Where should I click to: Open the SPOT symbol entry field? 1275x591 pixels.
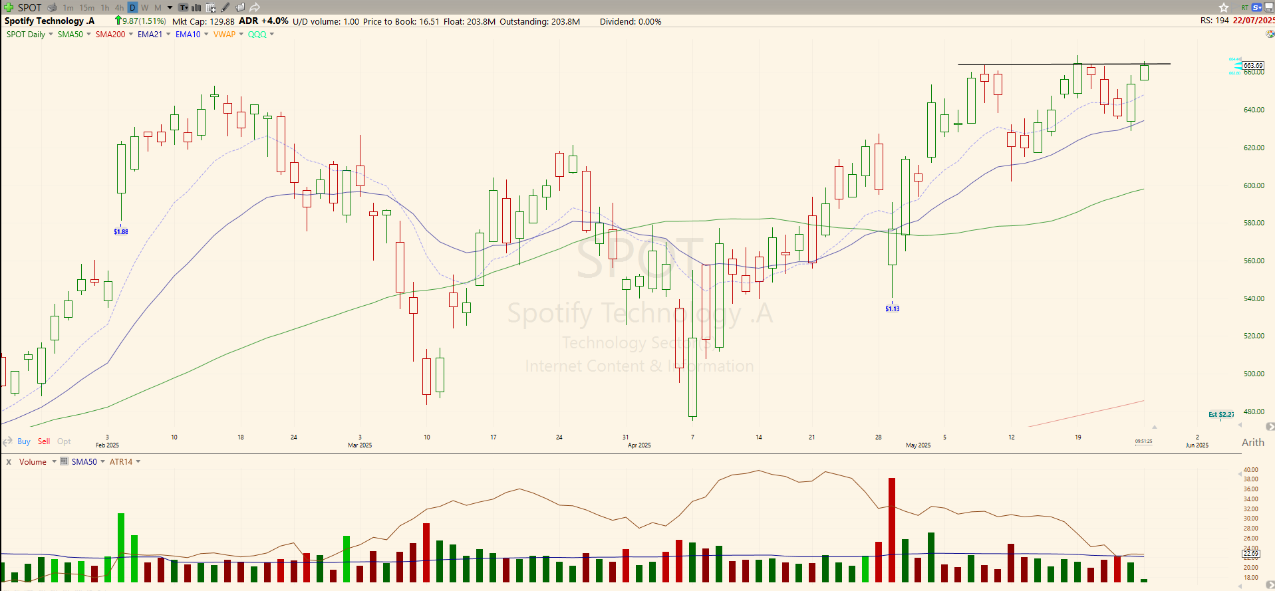pyautogui.click(x=30, y=7)
